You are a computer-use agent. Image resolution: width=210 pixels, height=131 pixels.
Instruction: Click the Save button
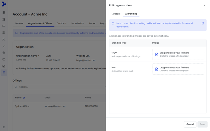coord(202,124)
